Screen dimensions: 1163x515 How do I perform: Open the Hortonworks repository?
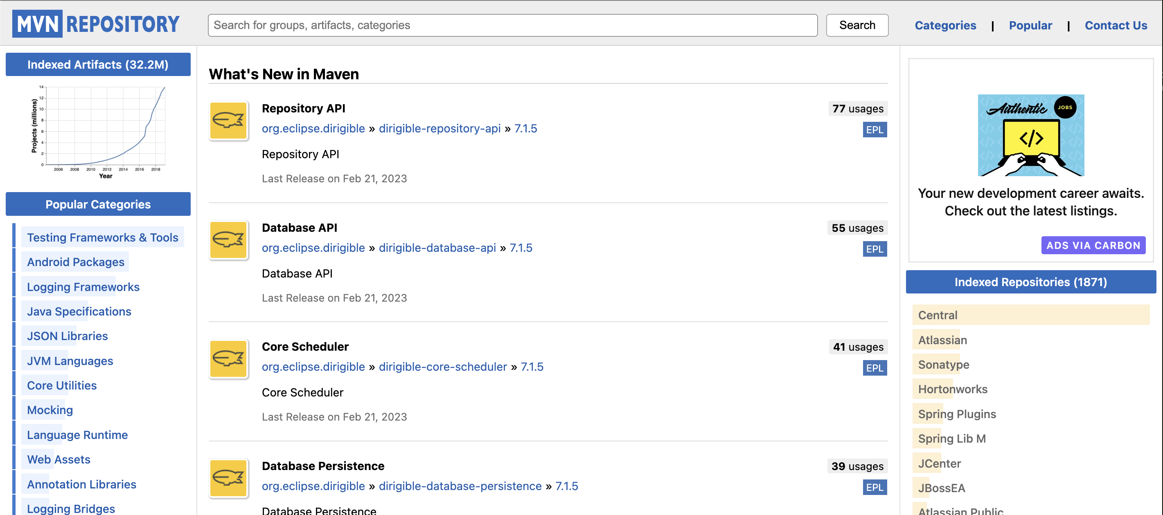tap(953, 389)
